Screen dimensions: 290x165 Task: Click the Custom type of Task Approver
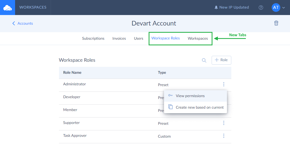click(164, 136)
